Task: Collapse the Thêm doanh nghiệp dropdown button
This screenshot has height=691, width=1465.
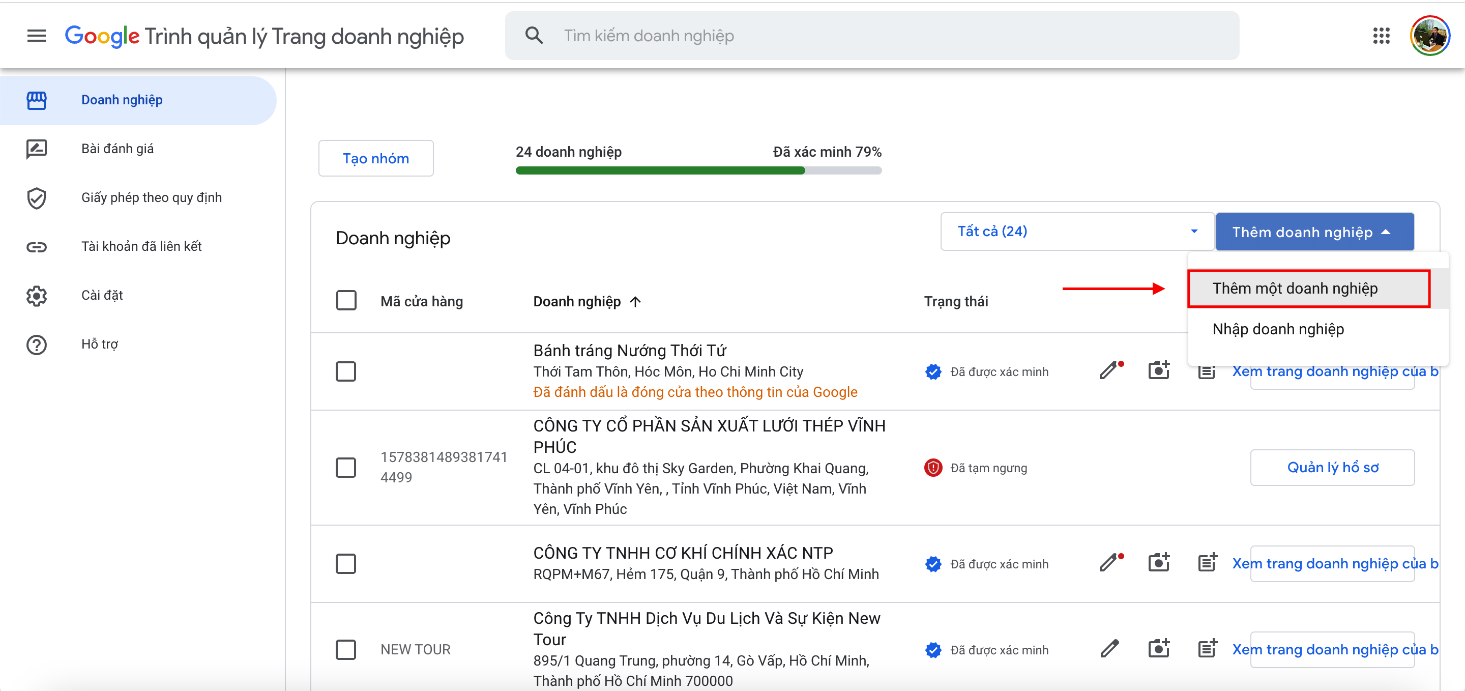Action: click(1315, 232)
